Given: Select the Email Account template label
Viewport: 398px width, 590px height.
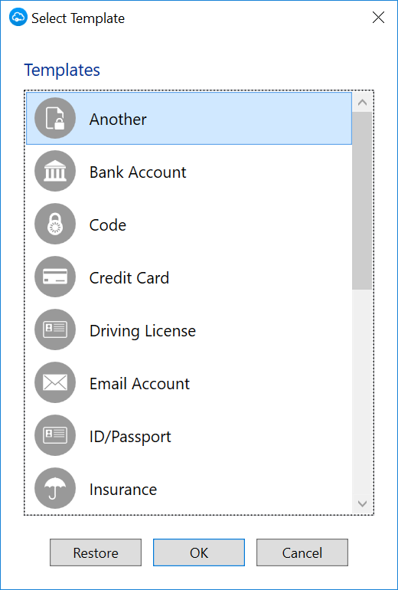Looking at the screenshot, I should 139,384.
